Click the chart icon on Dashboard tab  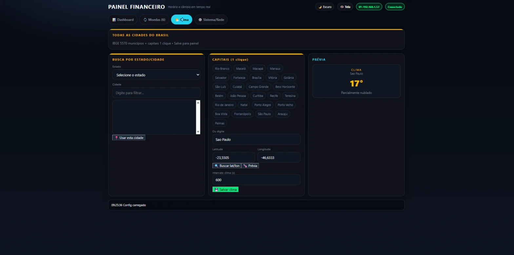coord(114,20)
